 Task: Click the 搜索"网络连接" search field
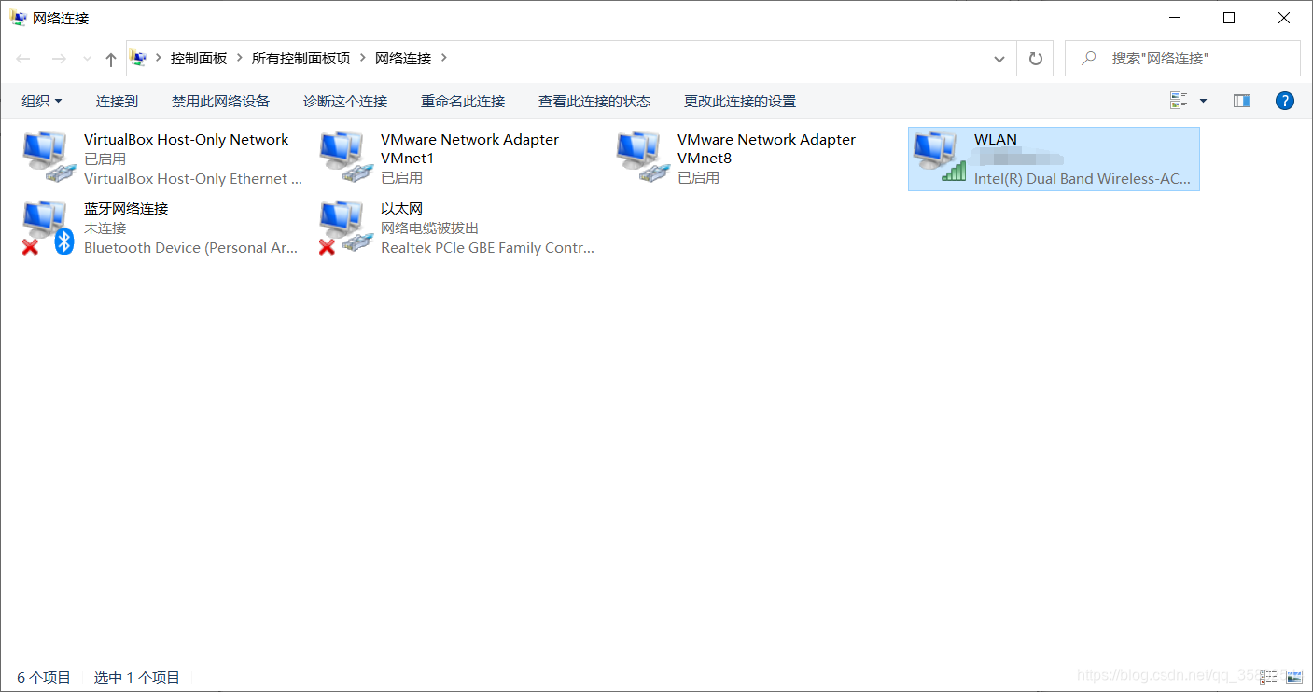[1182, 58]
